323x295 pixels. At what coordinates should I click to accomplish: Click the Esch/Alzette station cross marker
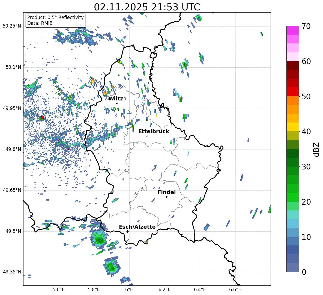pos(127,231)
